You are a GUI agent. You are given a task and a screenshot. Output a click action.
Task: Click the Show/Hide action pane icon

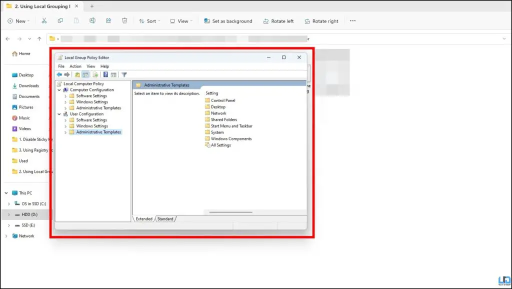(x=113, y=75)
